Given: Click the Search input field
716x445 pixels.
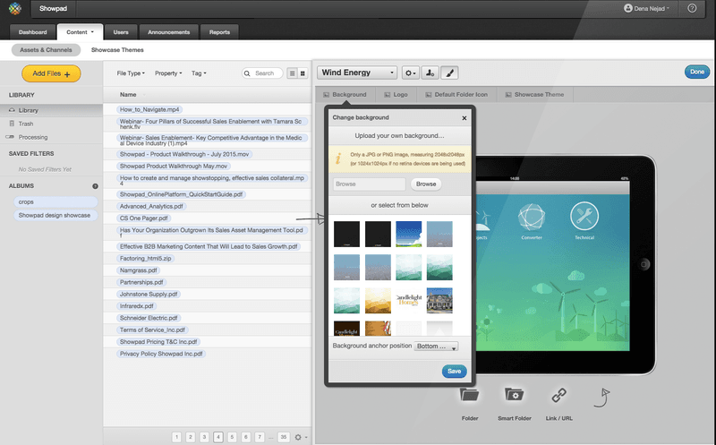Looking at the screenshot, I should 262,73.
